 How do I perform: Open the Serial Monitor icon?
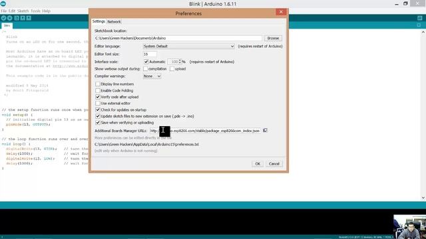click(x=420, y=18)
